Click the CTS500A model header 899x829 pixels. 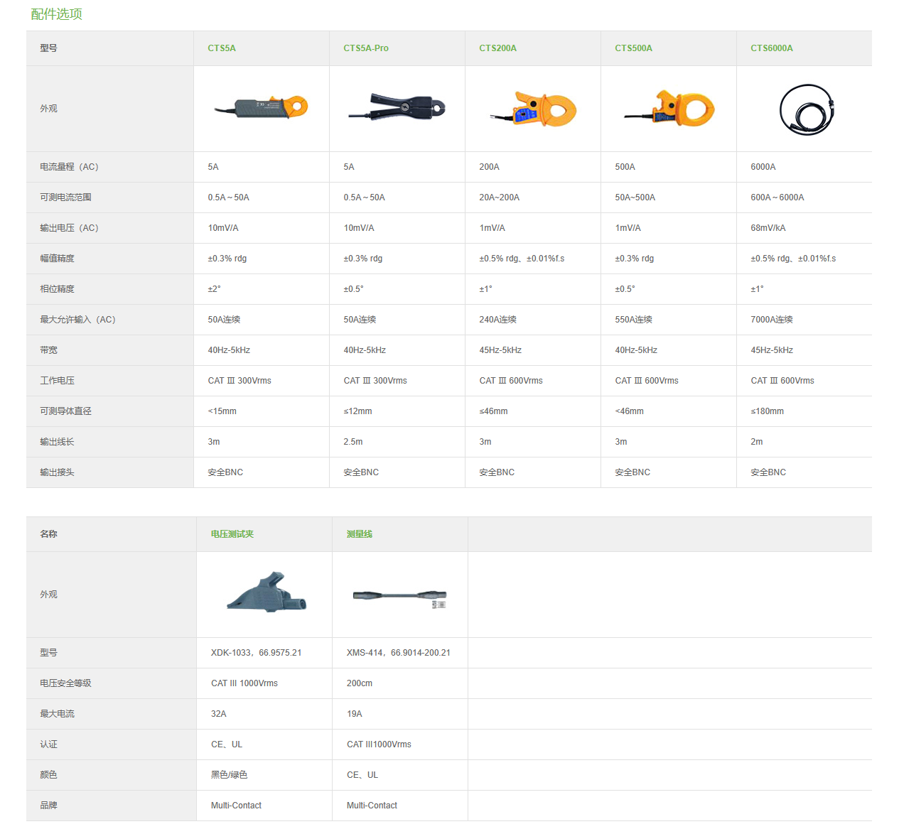pyautogui.click(x=633, y=48)
